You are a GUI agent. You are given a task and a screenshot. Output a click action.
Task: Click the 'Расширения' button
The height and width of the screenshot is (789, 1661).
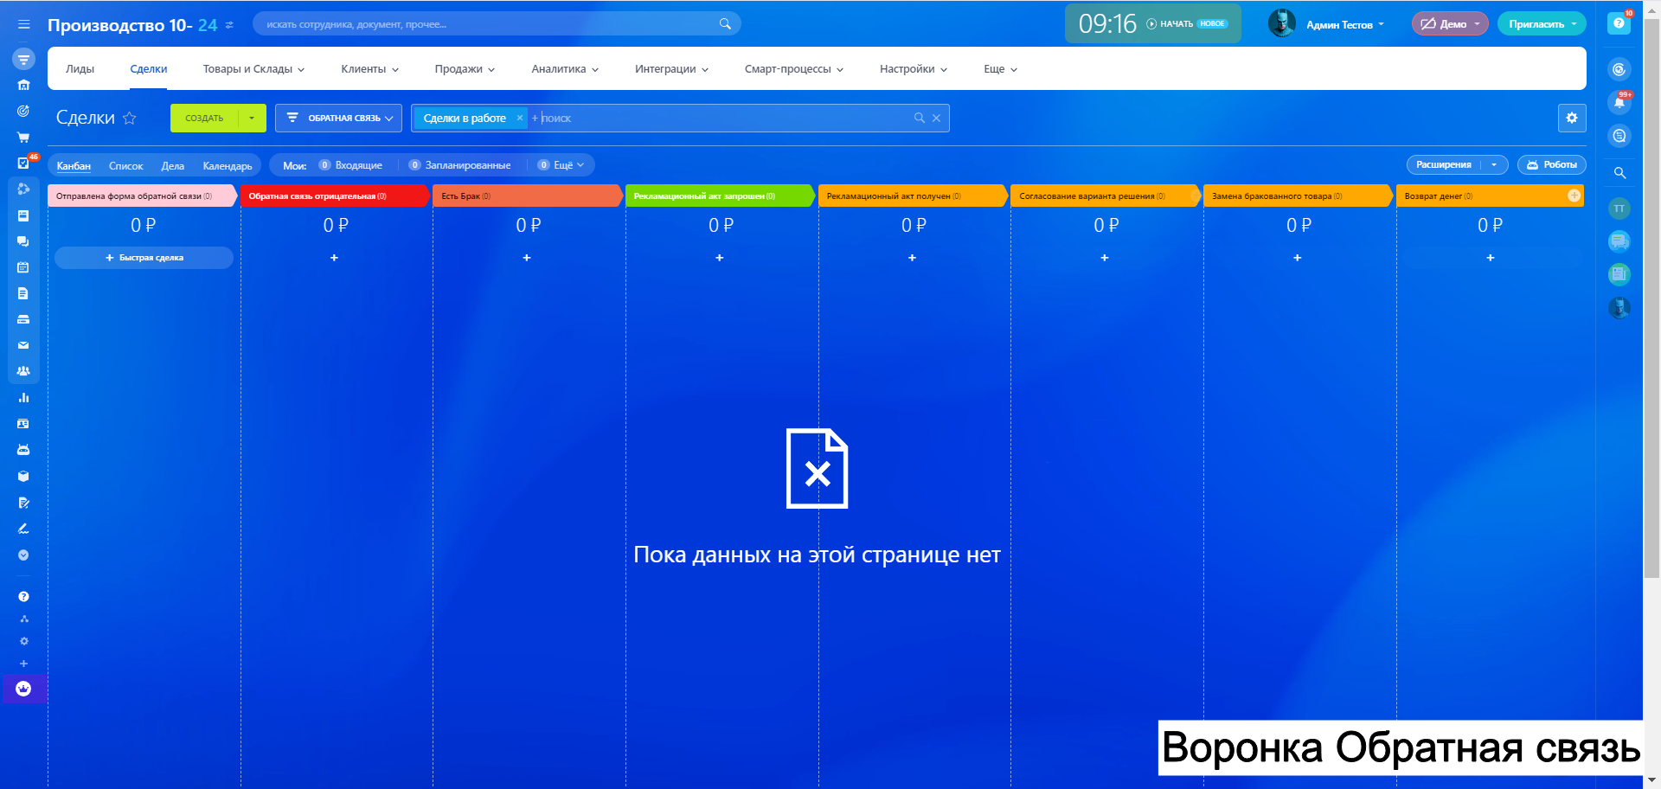click(x=1444, y=164)
